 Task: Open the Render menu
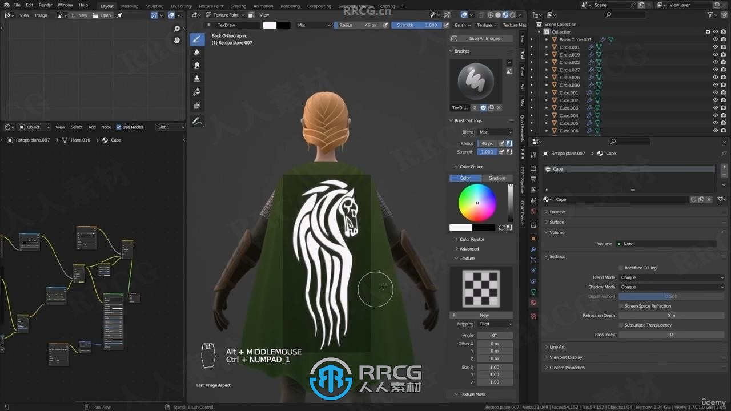(45, 5)
